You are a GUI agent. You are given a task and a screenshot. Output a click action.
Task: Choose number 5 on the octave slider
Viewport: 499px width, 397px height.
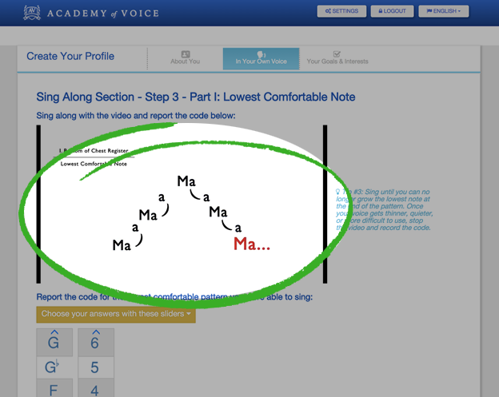pyautogui.click(x=95, y=367)
